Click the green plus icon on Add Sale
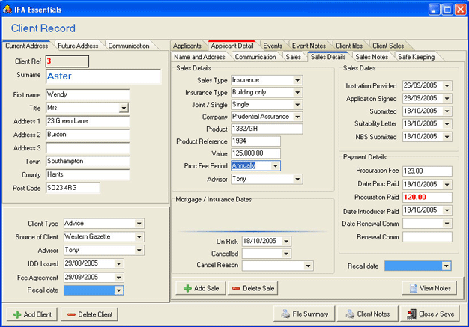This screenshot has height=327, width=469. [187, 289]
